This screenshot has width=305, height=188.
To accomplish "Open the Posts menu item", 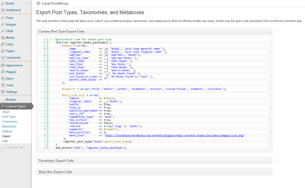I will click(9, 18).
